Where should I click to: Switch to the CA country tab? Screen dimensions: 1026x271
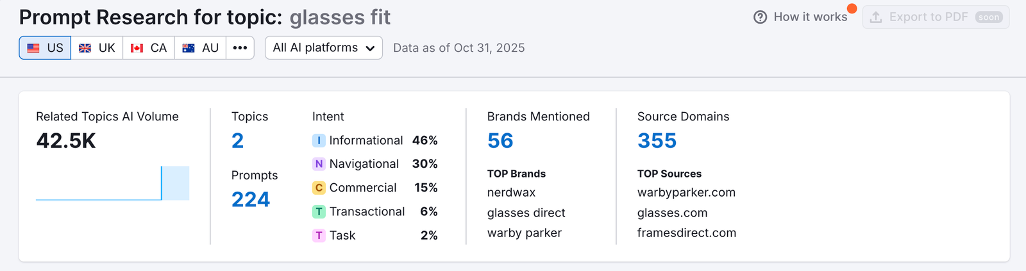pos(149,48)
